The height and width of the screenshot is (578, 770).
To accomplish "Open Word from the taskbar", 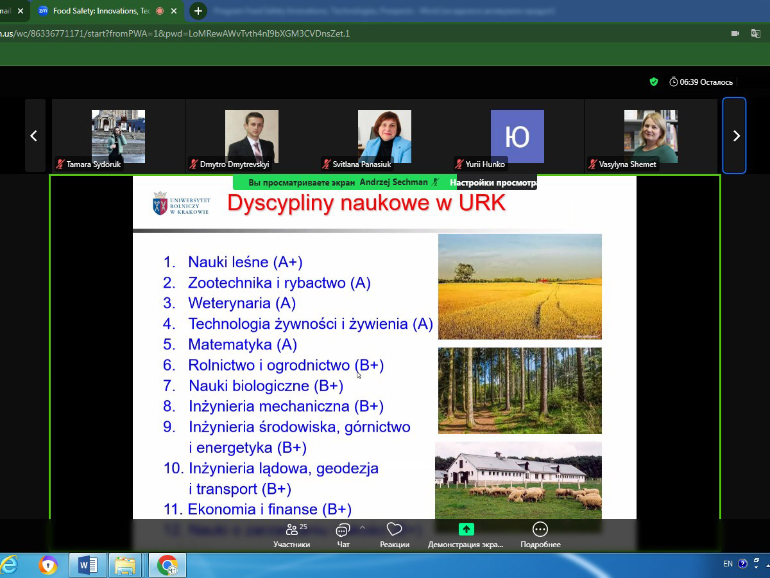I will [87, 565].
